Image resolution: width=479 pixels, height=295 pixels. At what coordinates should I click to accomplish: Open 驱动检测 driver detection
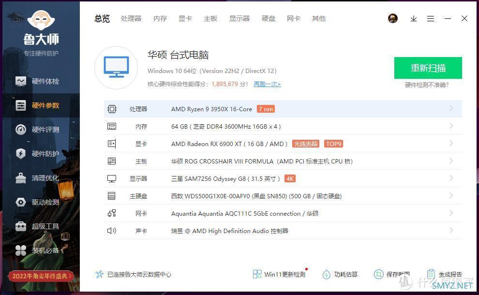coord(37,202)
